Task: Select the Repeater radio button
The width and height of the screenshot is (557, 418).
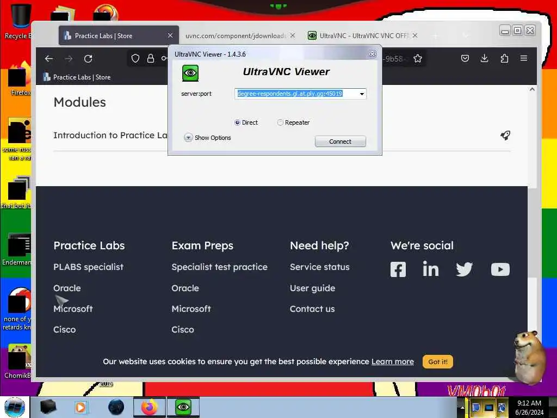Action: click(280, 122)
